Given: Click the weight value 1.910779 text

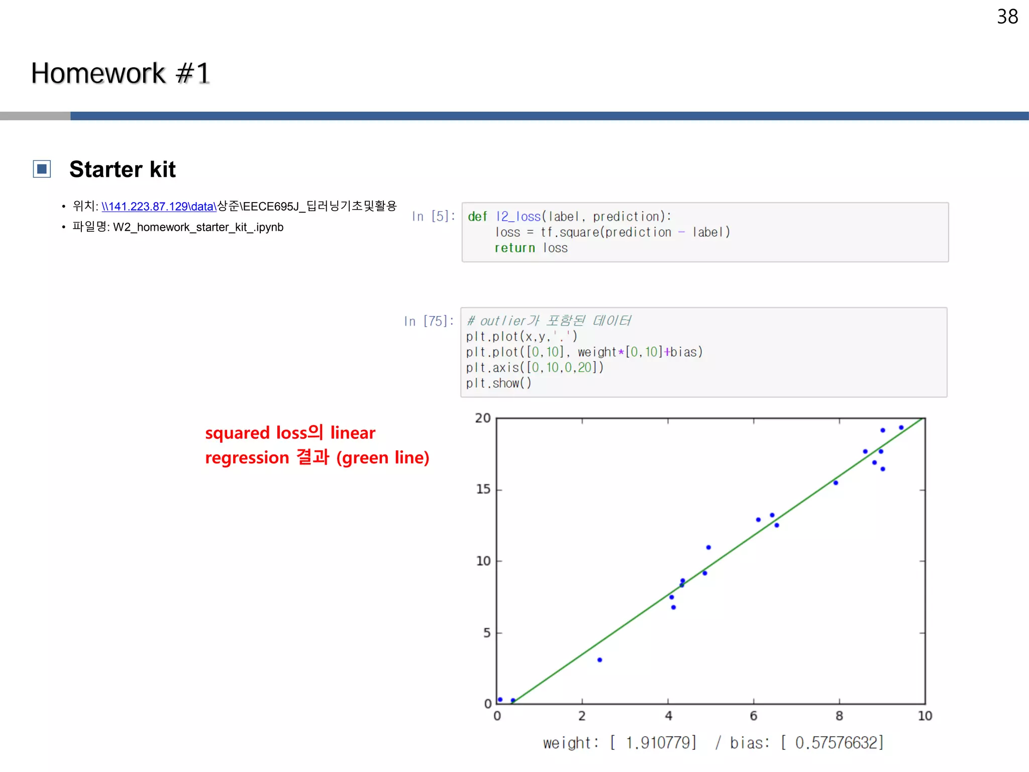Looking at the screenshot, I should [660, 742].
